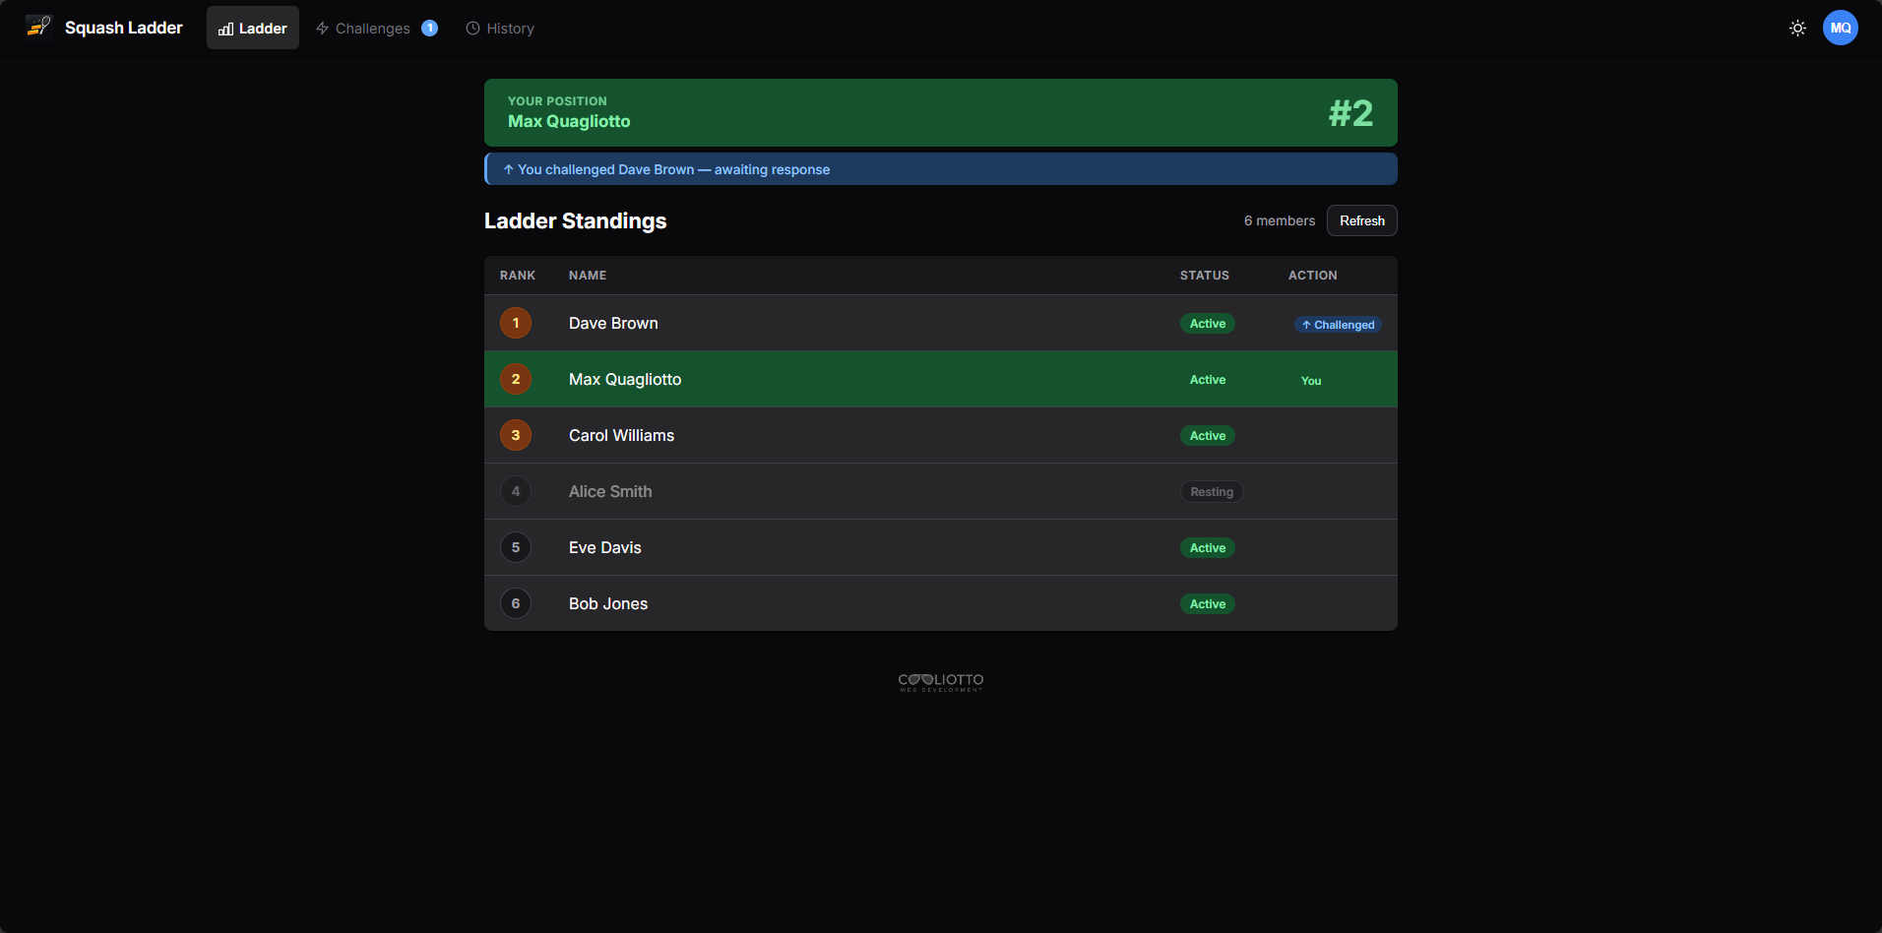The height and width of the screenshot is (933, 1882).
Task: Click the ACTION column header
Action: pyautogui.click(x=1313, y=276)
